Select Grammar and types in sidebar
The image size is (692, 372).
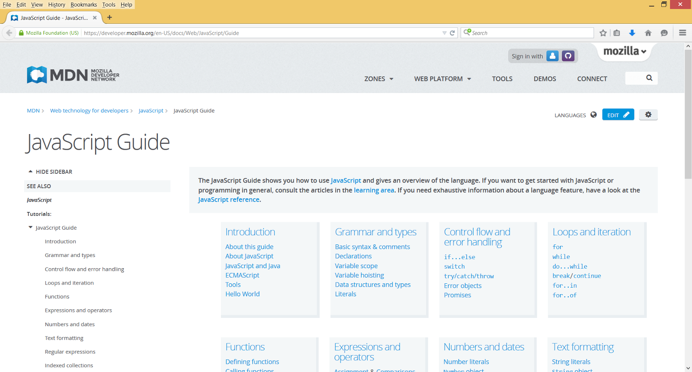(70, 255)
